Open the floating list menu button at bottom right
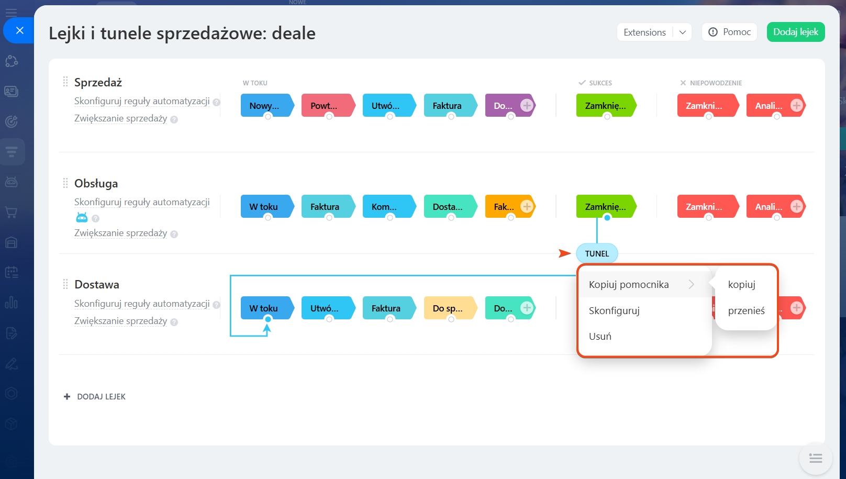The image size is (846, 479). coord(815,459)
